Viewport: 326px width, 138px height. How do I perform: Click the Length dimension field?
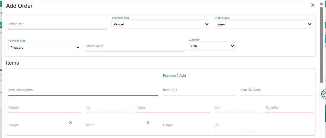point(32,125)
